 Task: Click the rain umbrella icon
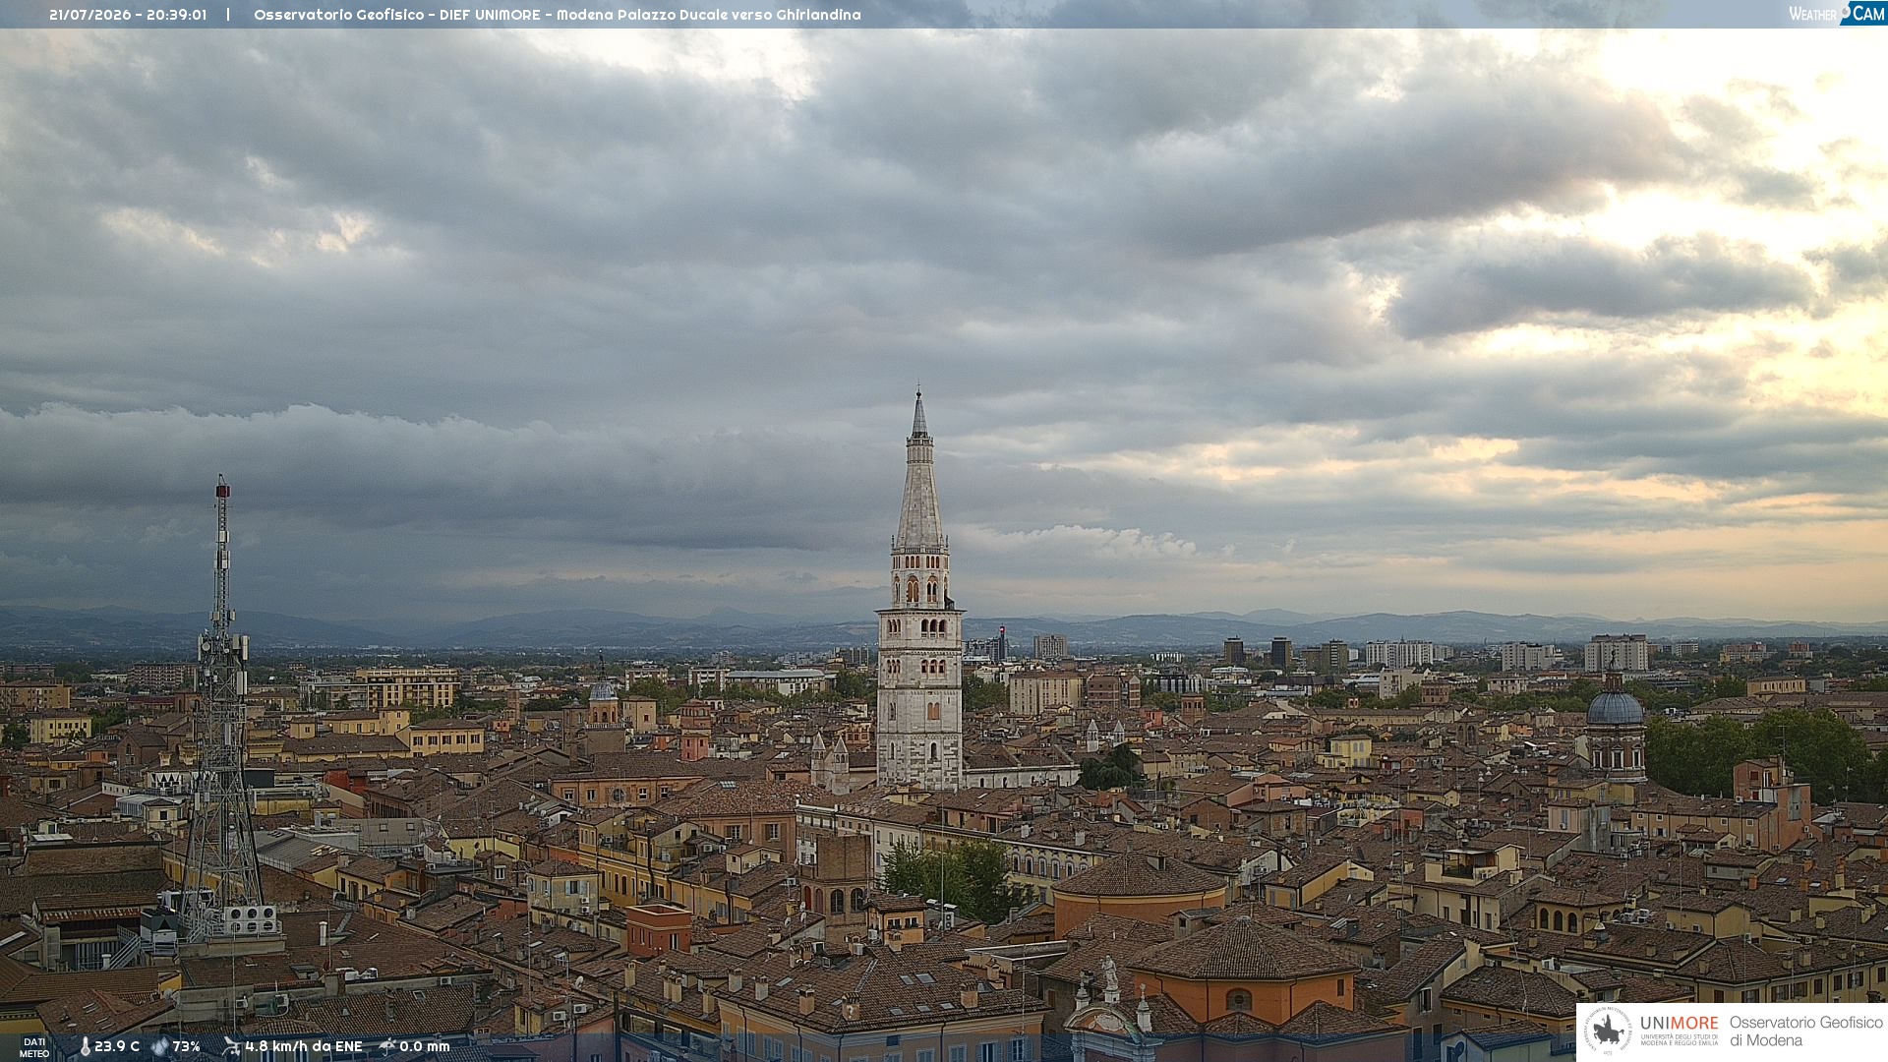coord(387,1046)
